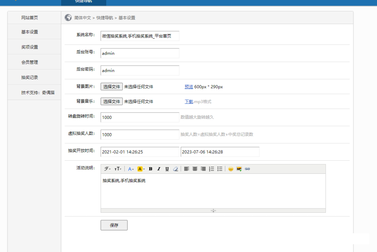Apply italic formatting in the editor
The image size is (377, 252).
coord(159,169)
